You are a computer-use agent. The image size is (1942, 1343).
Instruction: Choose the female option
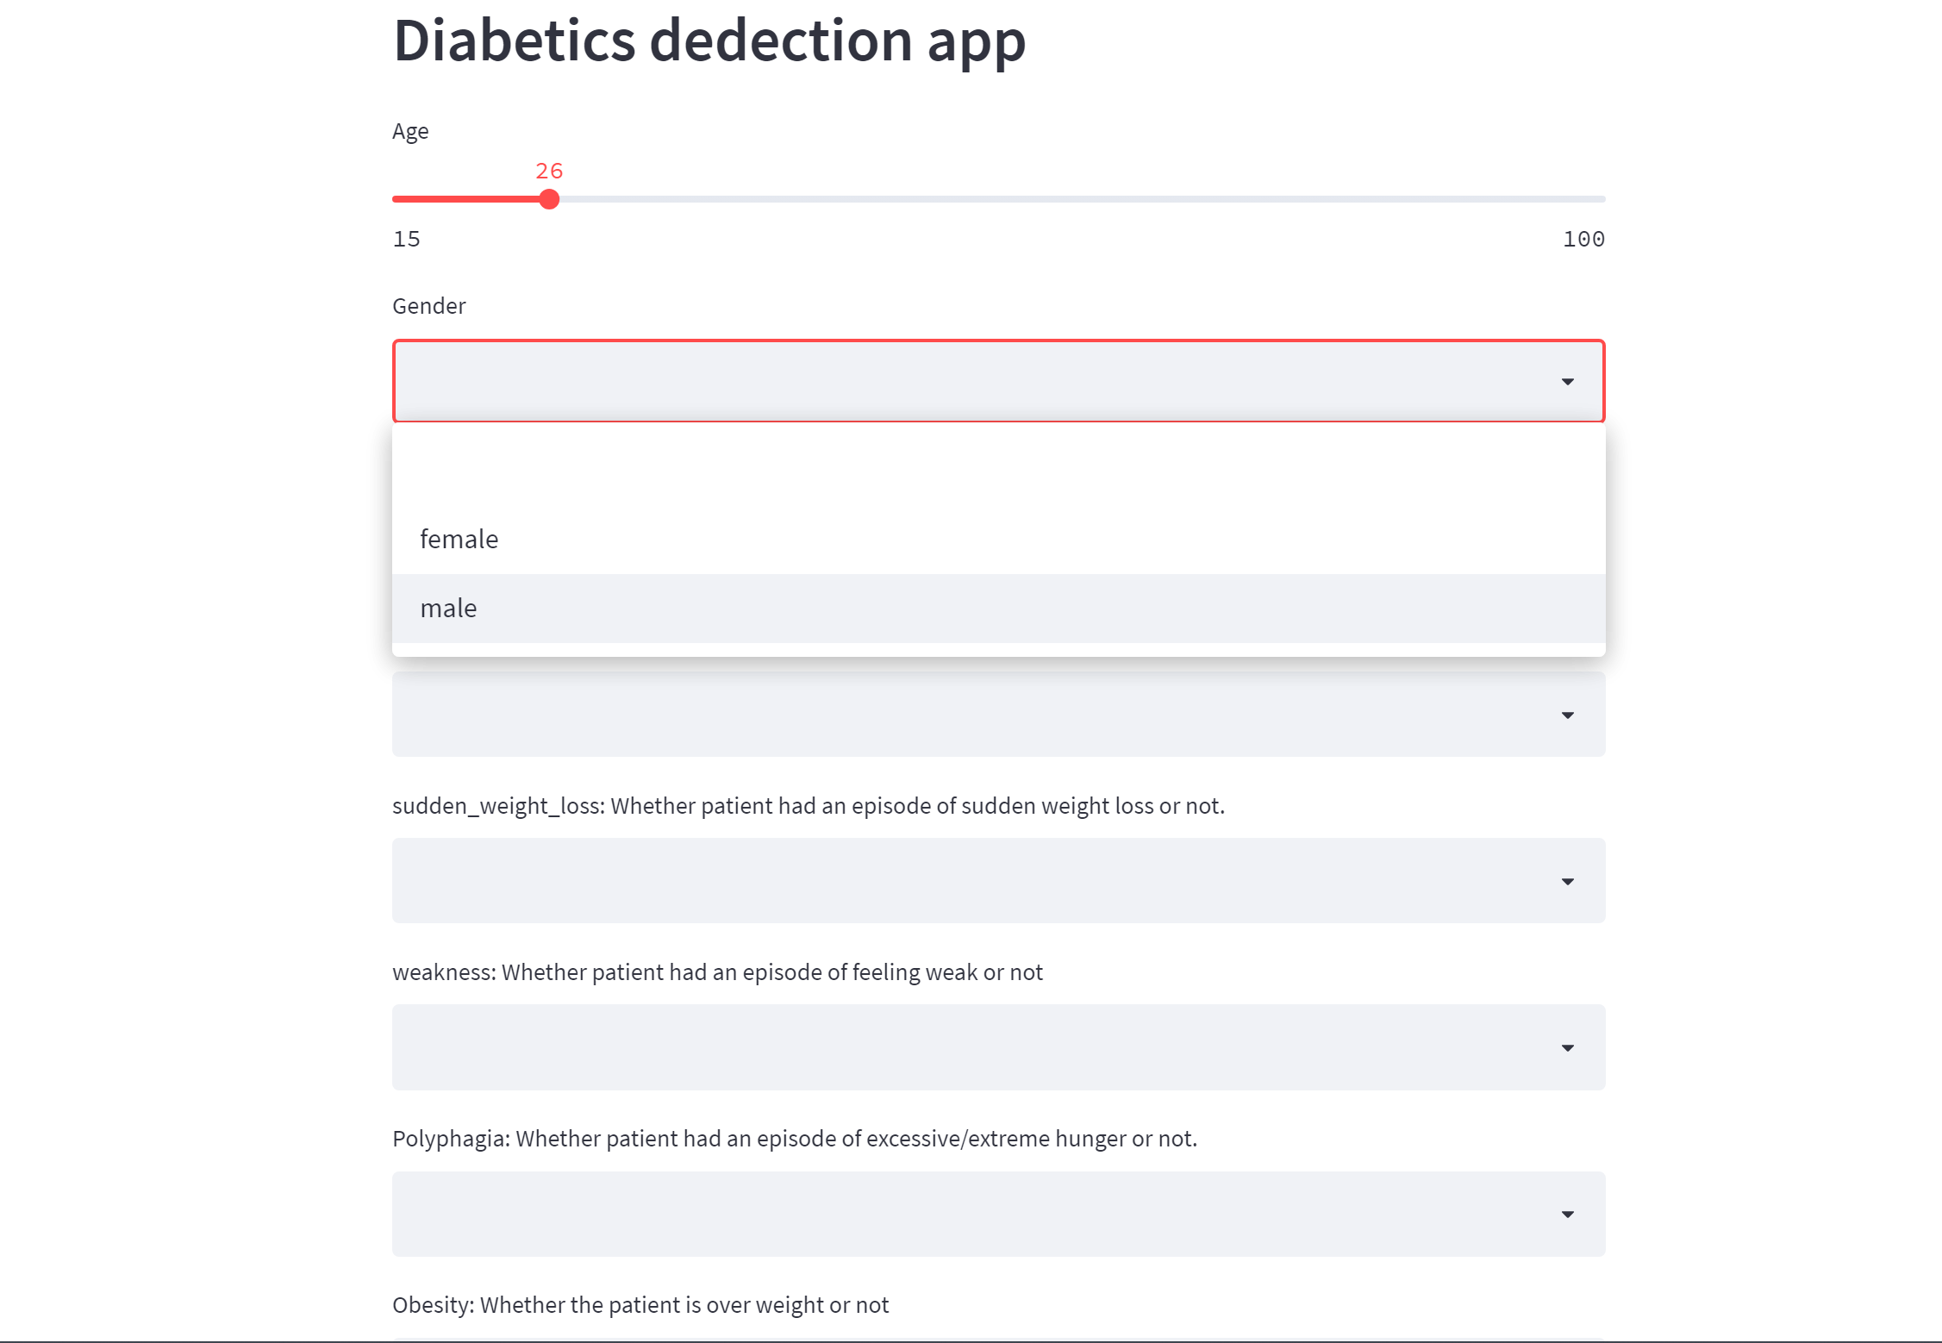[459, 540]
